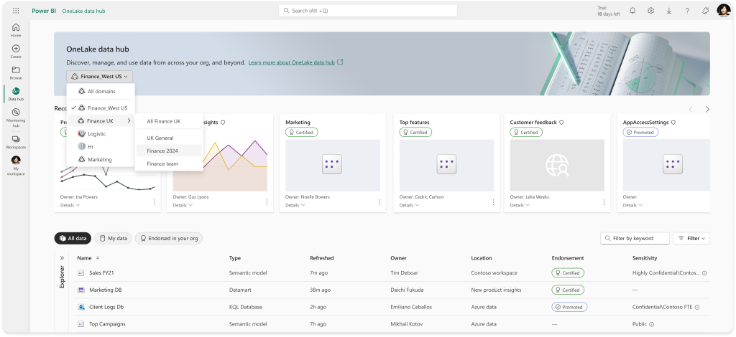Screen dimensions: 736x337
Task: Select All Finance UK subdomain
Action: click(x=169, y=121)
